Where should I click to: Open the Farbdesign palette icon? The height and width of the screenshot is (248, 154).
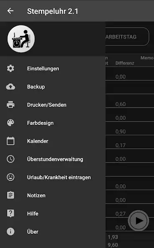10,123
